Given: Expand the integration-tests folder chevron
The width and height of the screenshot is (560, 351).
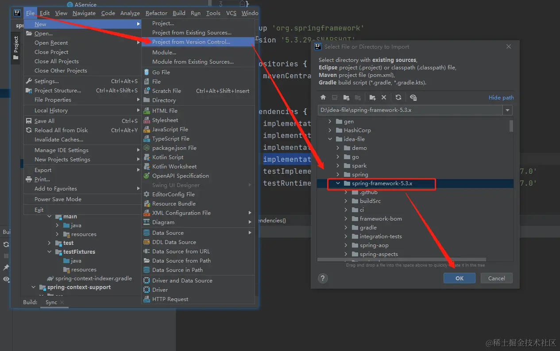Looking at the screenshot, I should [346, 236].
